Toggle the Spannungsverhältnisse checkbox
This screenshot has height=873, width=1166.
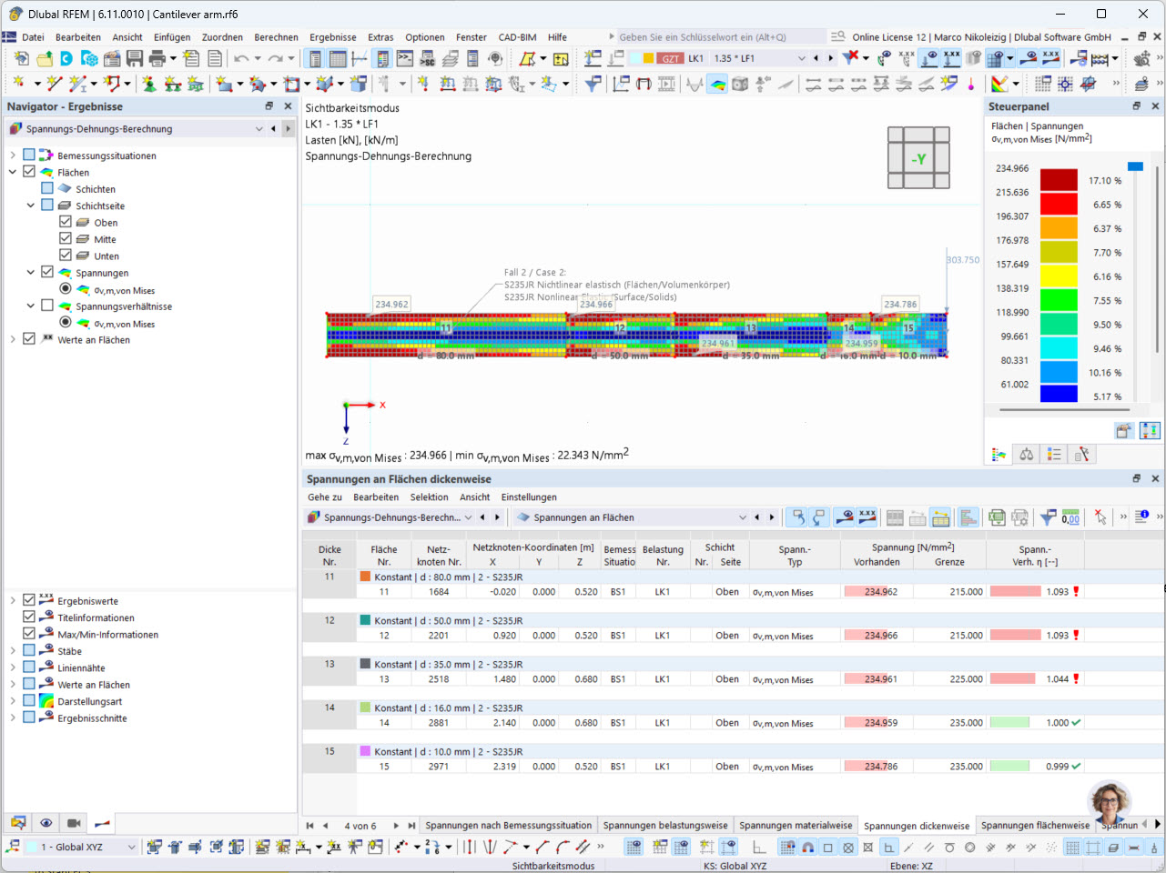pyautogui.click(x=47, y=306)
